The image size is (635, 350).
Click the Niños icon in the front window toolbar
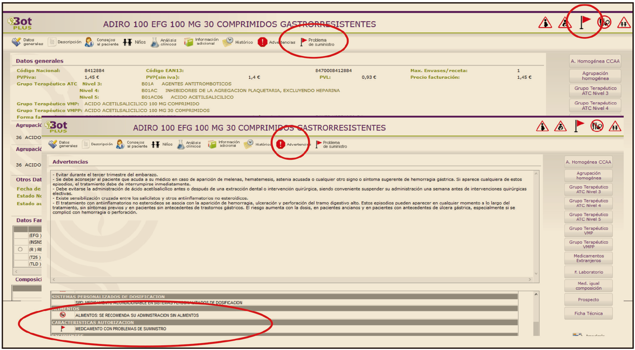(156, 144)
